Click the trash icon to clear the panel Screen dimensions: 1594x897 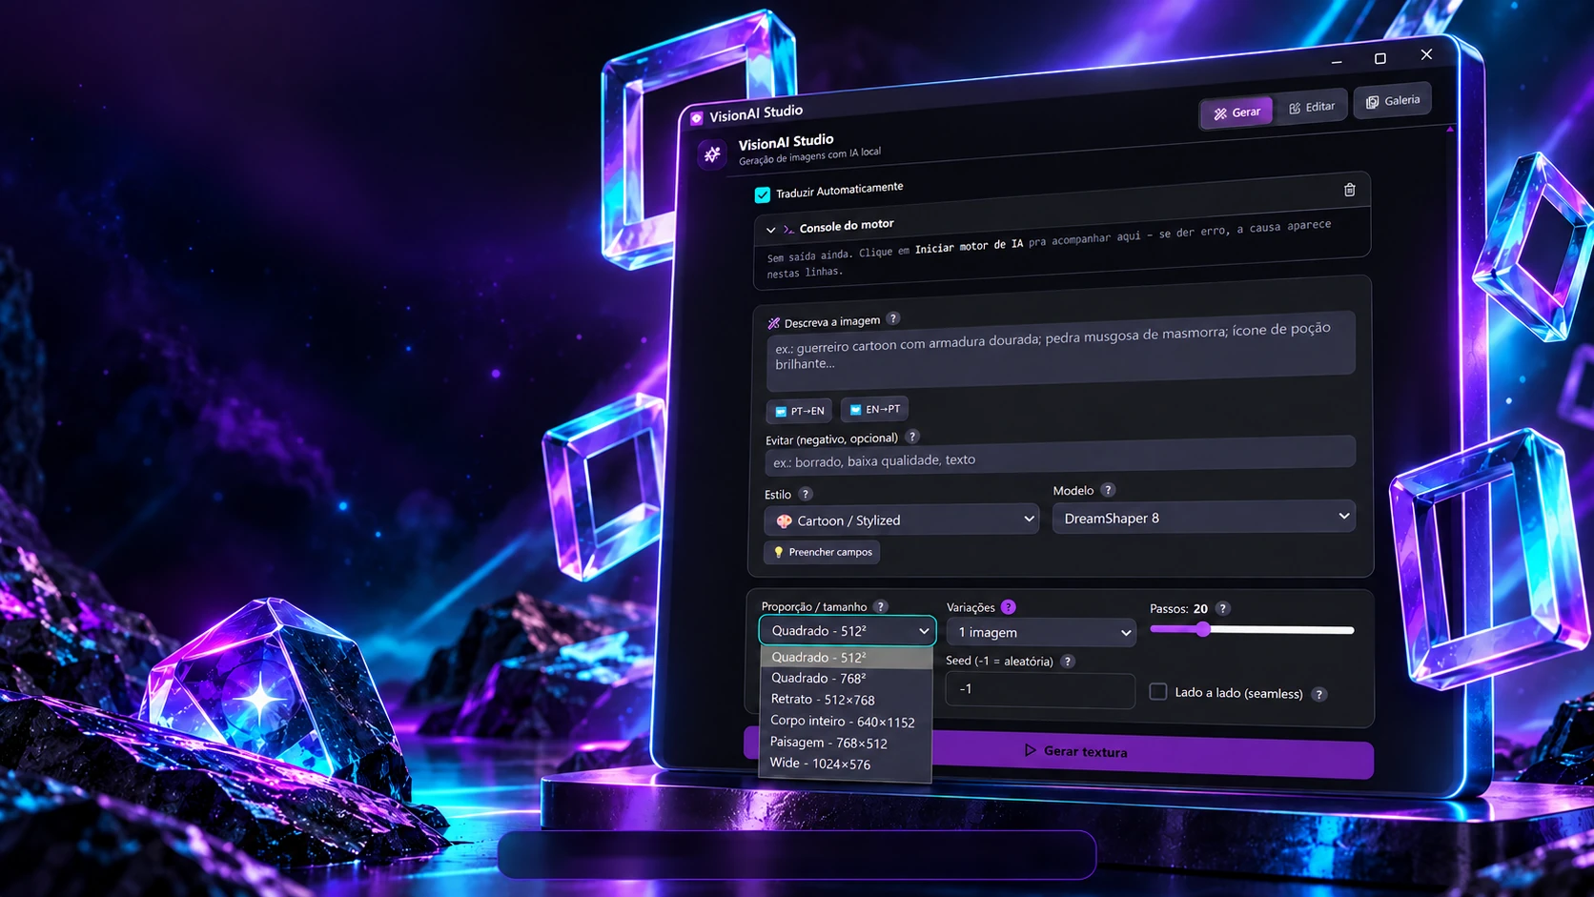coord(1349,190)
